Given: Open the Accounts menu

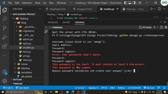Looking at the screenshot, I should point(5,72).
